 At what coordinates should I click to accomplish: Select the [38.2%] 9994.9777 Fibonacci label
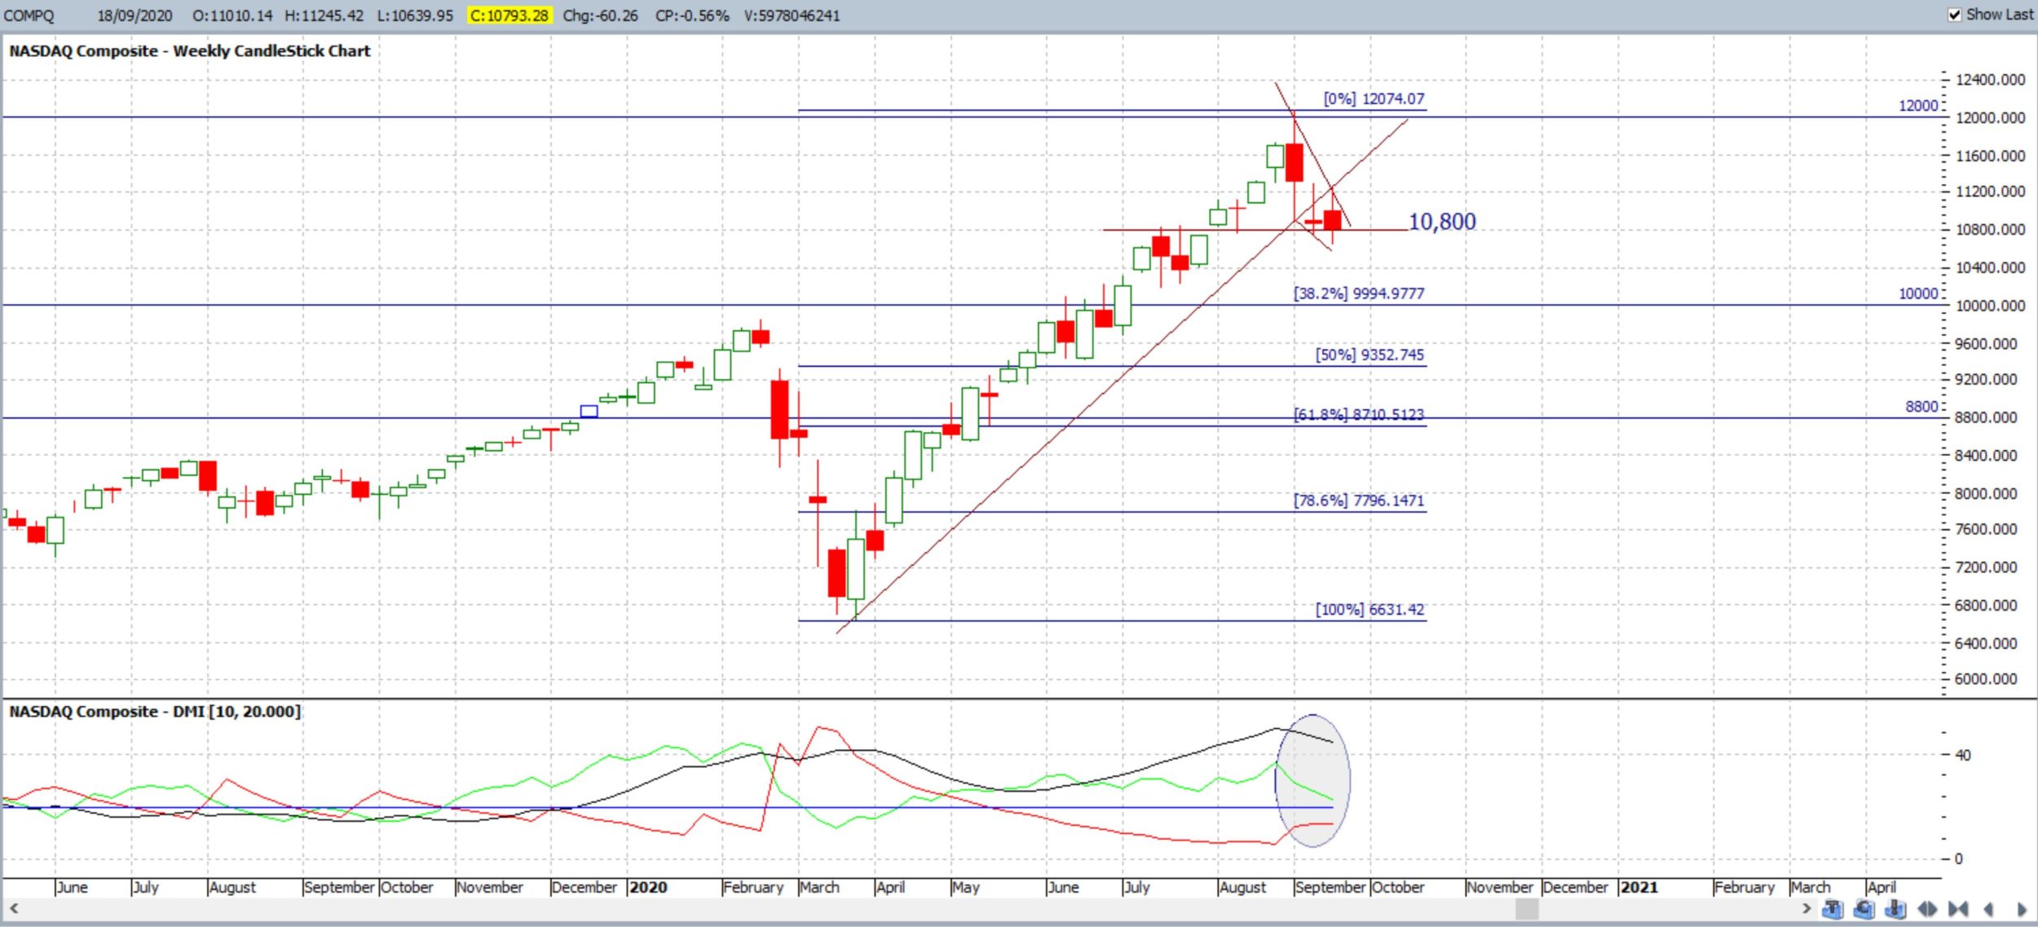coord(1359,294)
